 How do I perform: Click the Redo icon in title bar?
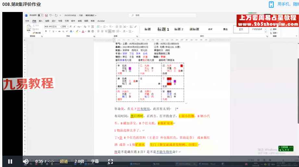pyautogui.click(x=56, y=15)
